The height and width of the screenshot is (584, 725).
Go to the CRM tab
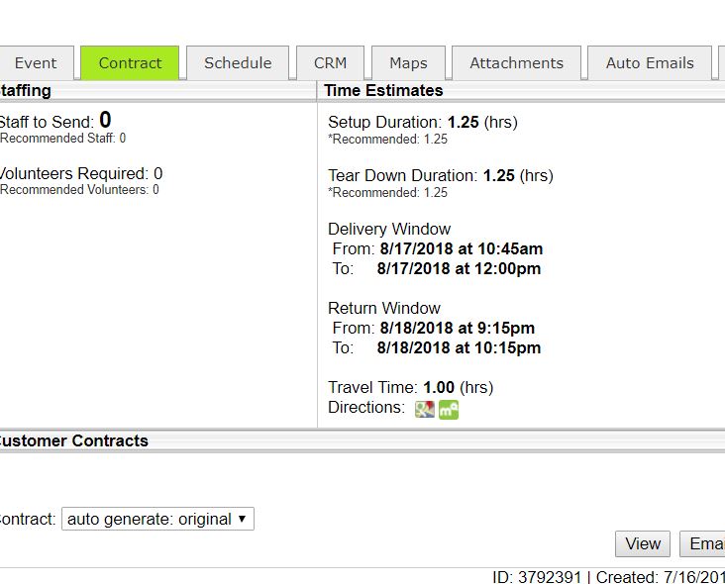pos(330,63)
